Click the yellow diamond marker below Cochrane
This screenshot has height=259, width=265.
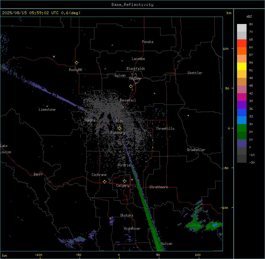coord(105,181)
